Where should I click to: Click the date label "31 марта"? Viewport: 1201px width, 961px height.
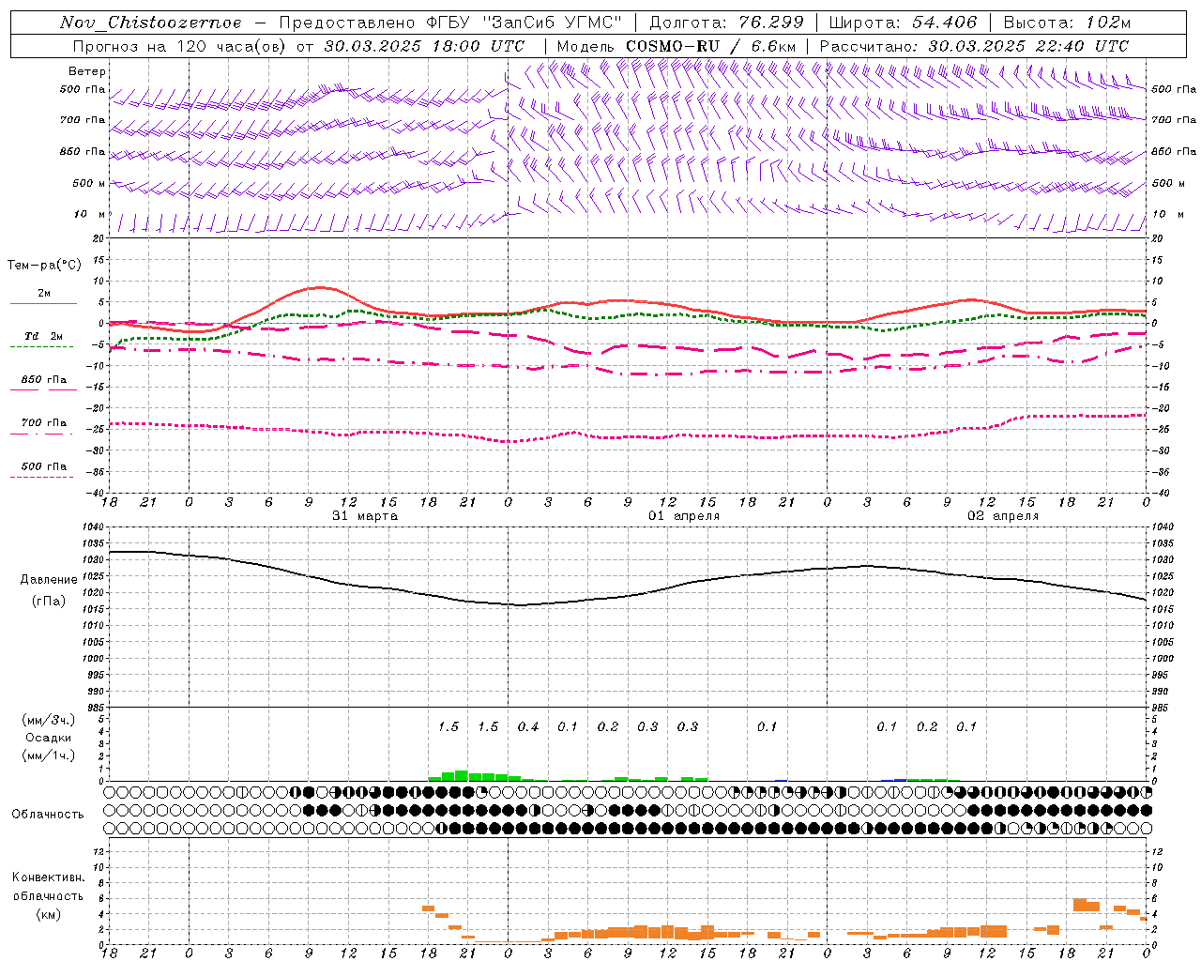pos(365,516)
